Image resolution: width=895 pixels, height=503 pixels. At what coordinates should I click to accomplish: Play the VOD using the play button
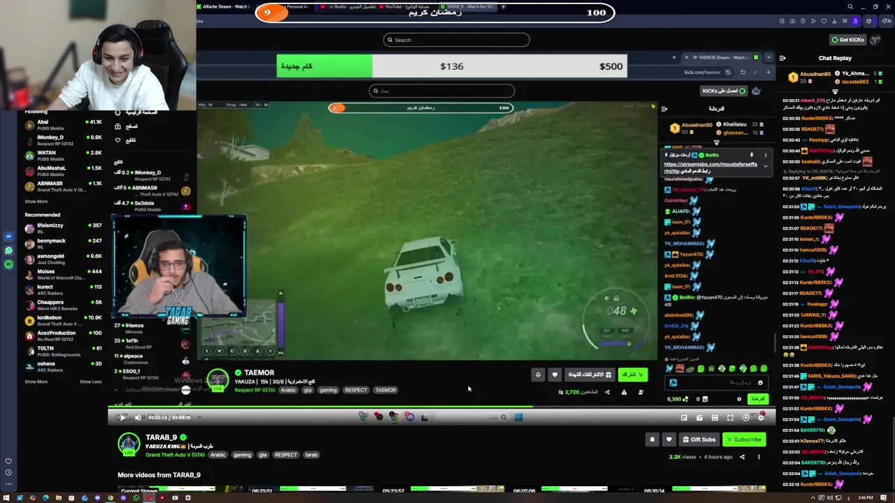[x=123, y=418]
